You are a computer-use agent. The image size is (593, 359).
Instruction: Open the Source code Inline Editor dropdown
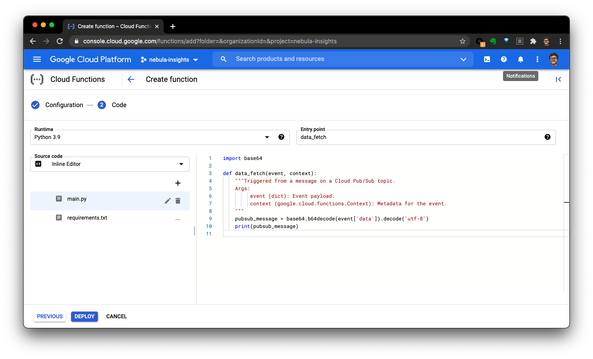pos(110,164)
